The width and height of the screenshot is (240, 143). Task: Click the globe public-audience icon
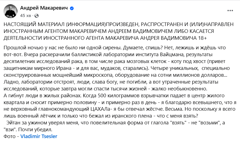coord(37,15)
